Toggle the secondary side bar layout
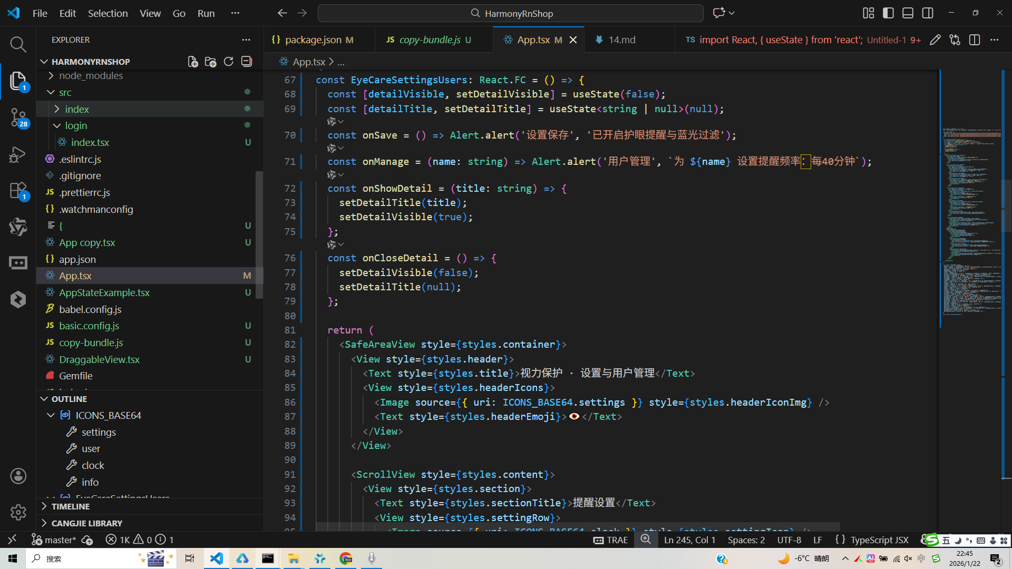 928,13
